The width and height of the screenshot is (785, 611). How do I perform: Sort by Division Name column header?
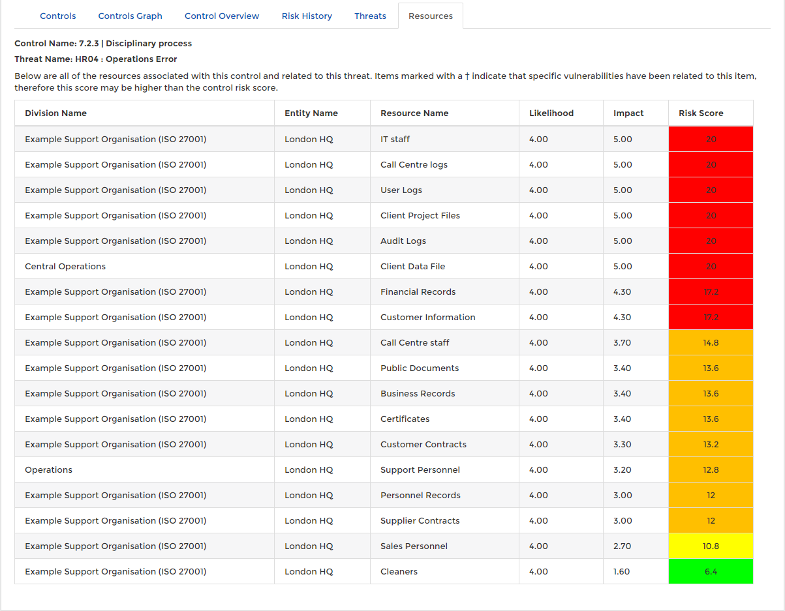tap(56, 113)
